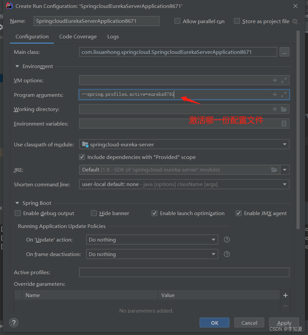The width and height of the screenshot is (308, 335).
Task: Uncheck Enable JMX agent
Action: click(x=238, y=213)
